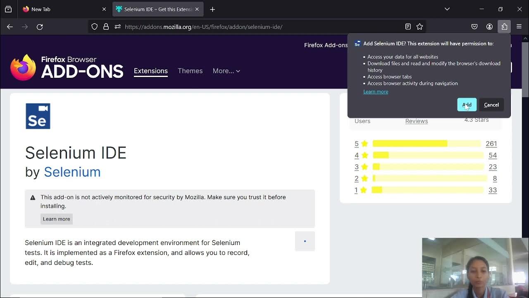Open the Themes section
This screenshot has height=298, width=529.
tap(190, 71)
